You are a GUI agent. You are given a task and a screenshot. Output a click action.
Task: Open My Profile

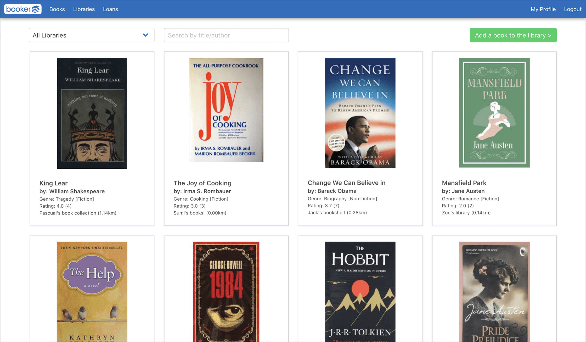click(x=543, y=9)
